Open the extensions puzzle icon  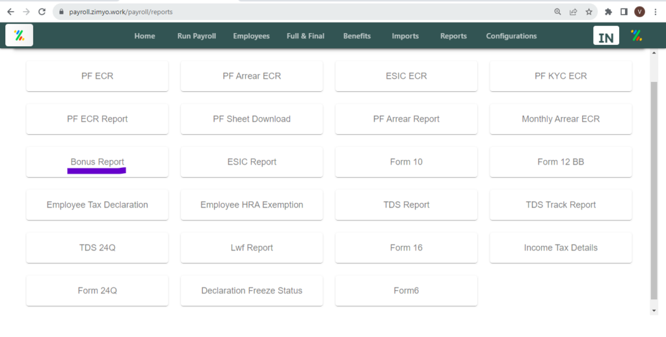pyautogui.click(x=608, y=12)
